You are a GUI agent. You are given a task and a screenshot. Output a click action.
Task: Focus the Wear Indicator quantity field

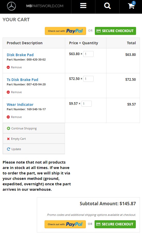tap(87, 104)
